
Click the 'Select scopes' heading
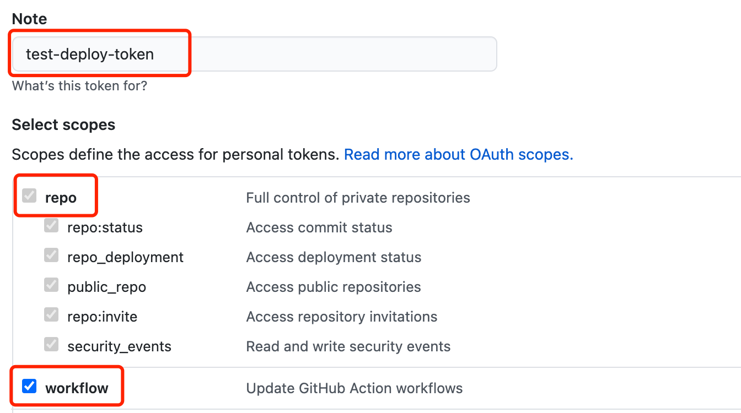pyautogui.click(x=63, y=125)
